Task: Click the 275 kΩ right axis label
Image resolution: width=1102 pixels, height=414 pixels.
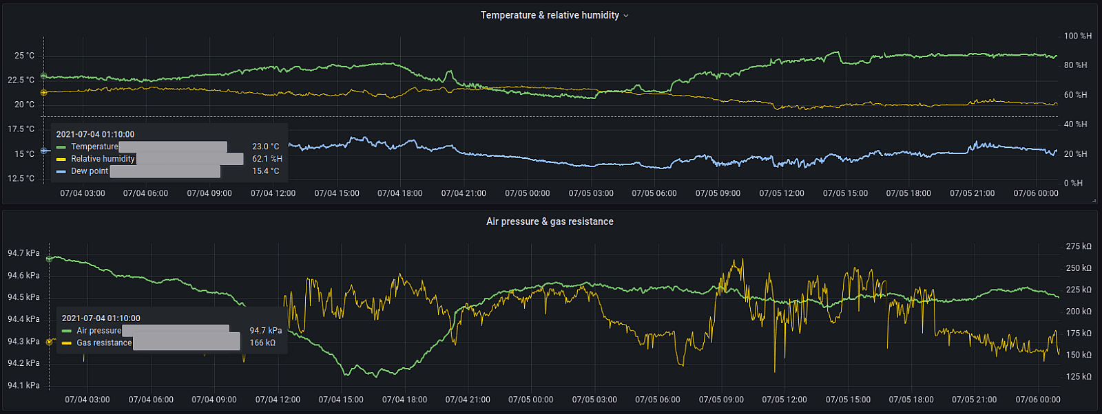Action: 1079,246
